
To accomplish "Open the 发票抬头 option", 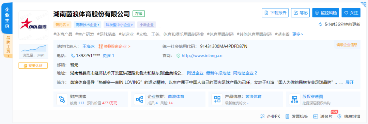I will (296, 116).
